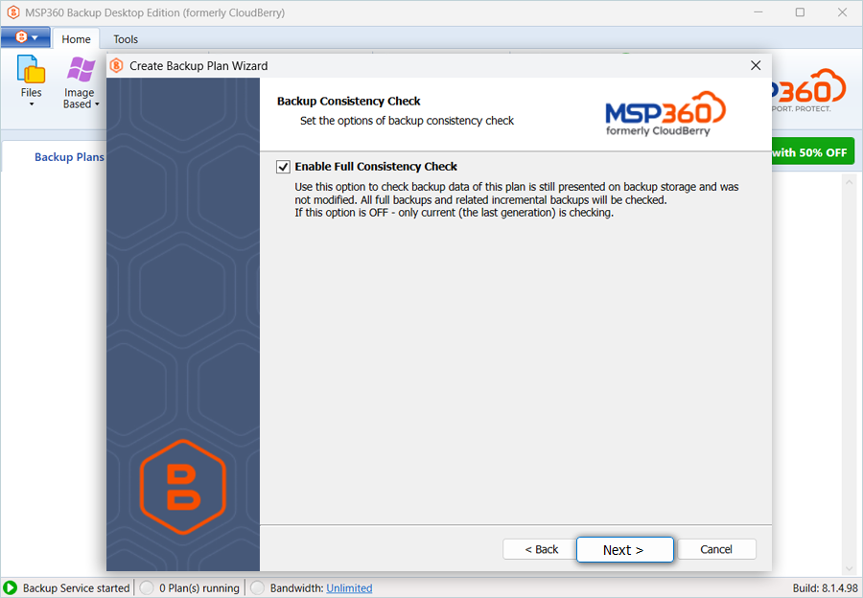
Task: Click the green Backup Service started icon
Action: pos(11,587)
